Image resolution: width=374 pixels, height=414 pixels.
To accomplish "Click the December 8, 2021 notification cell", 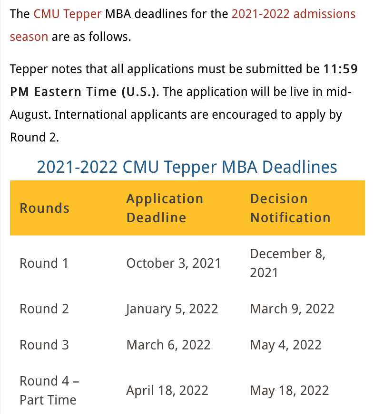I will (x=288, y=263).
